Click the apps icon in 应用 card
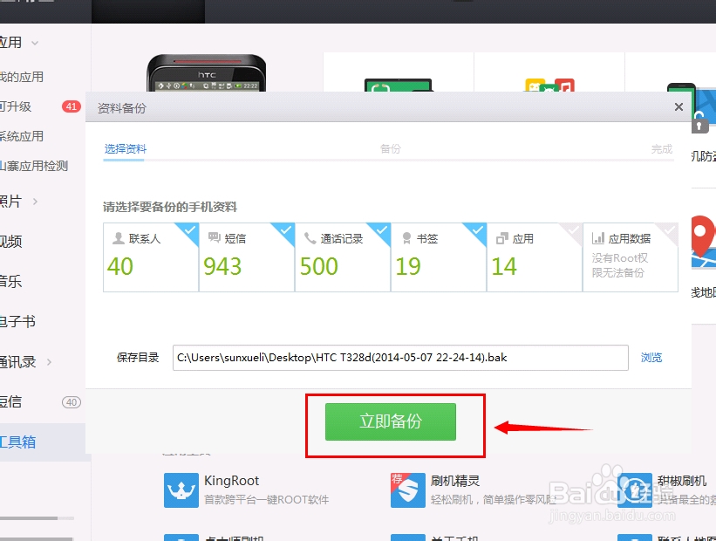 click(501, 238)
